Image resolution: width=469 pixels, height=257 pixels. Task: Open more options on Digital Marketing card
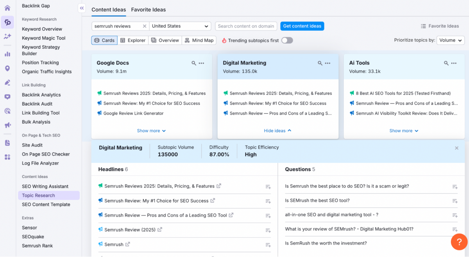click(x=328, y=63)
